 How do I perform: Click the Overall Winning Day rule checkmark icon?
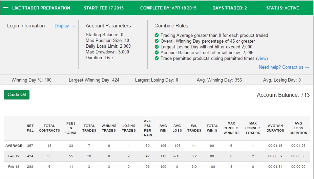pos(157,41)
